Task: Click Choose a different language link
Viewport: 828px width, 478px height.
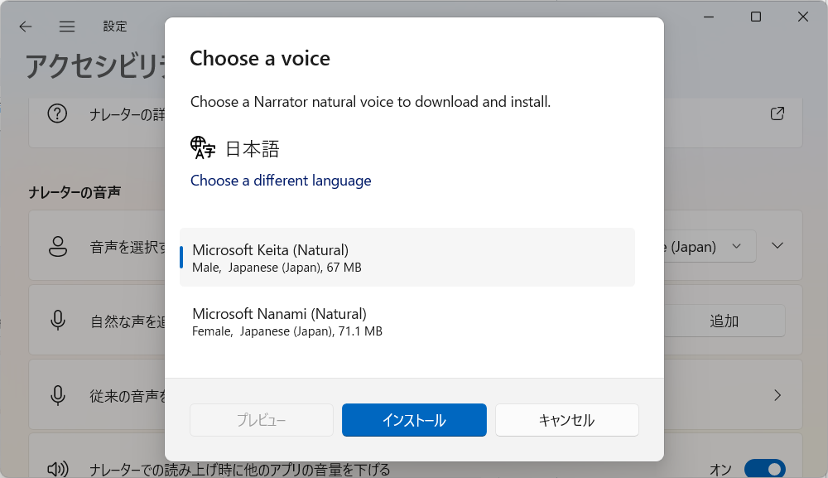Action: 281,181
